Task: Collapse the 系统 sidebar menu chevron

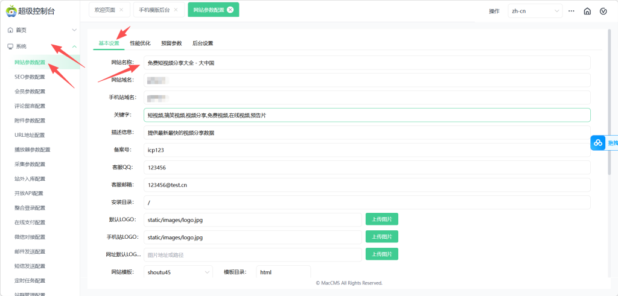Action: pos(74,46)
